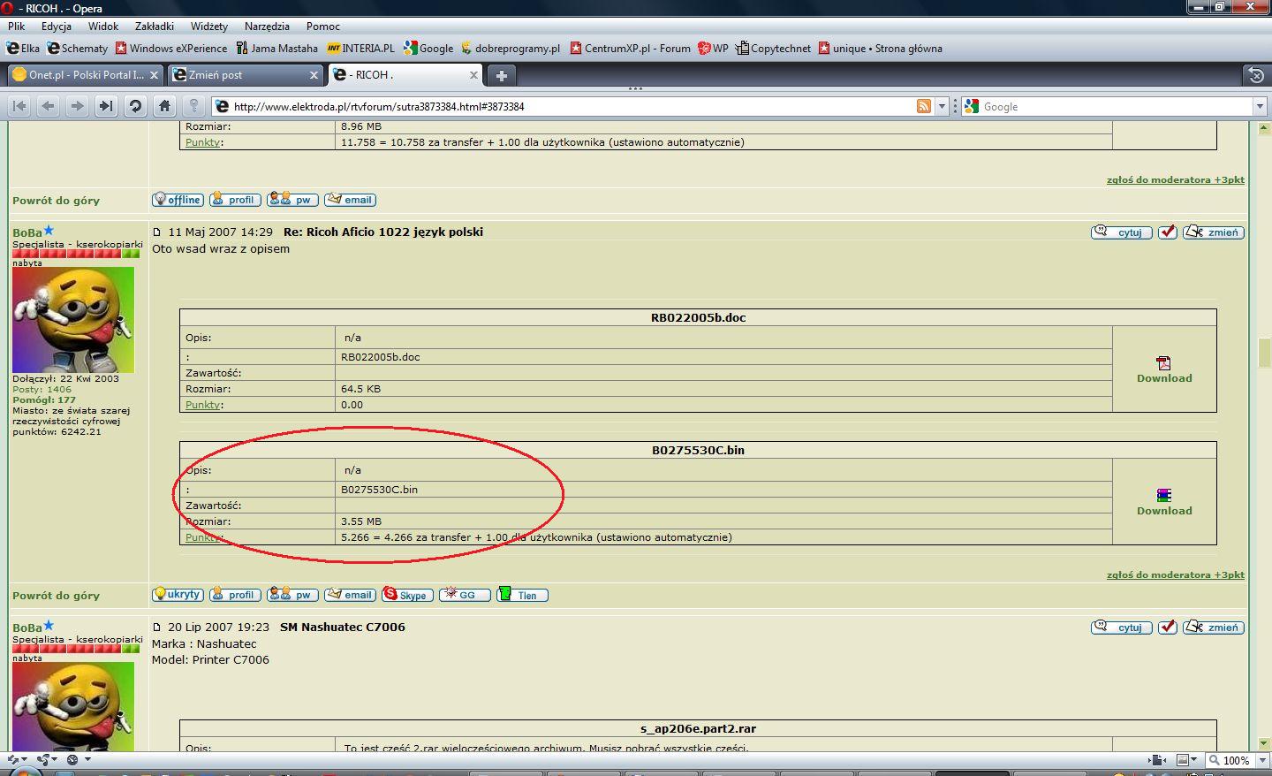Toggle the red checkmark on the 20 Lip 2007 post

pos(1168,628)
